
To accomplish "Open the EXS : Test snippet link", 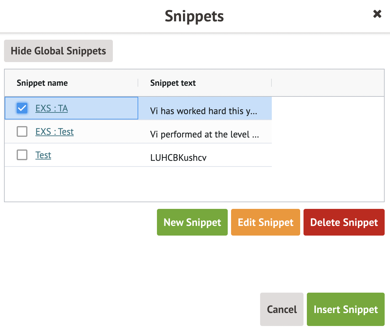I will 54,132.
